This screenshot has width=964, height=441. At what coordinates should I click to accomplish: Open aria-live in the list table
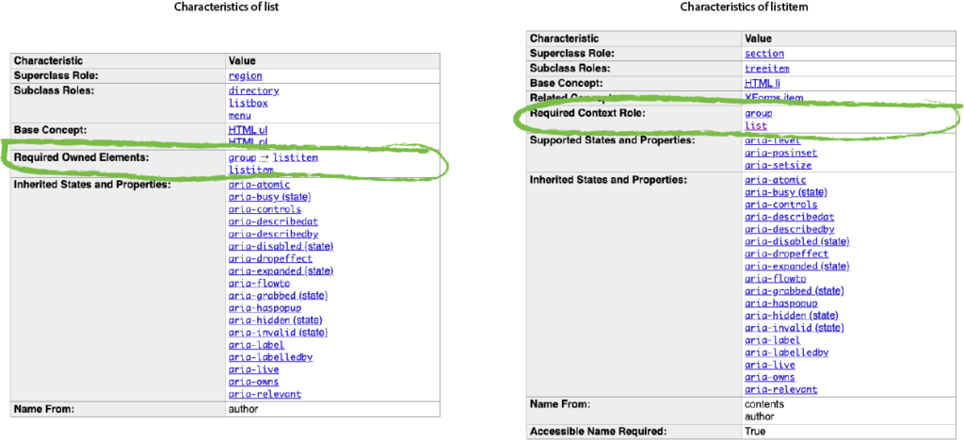(x=254, y=369)
